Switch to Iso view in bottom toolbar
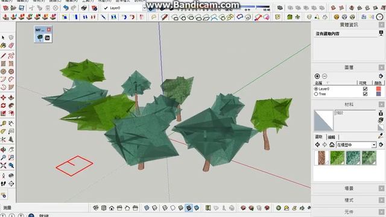This screenshot has width=386, height=217. click(96, 208)
